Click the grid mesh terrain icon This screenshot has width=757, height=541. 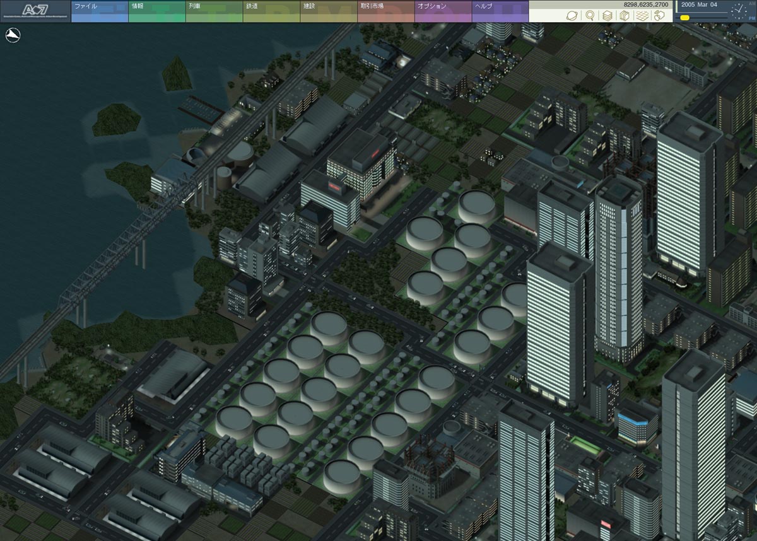pyautogui.click(x=642, y=16)
